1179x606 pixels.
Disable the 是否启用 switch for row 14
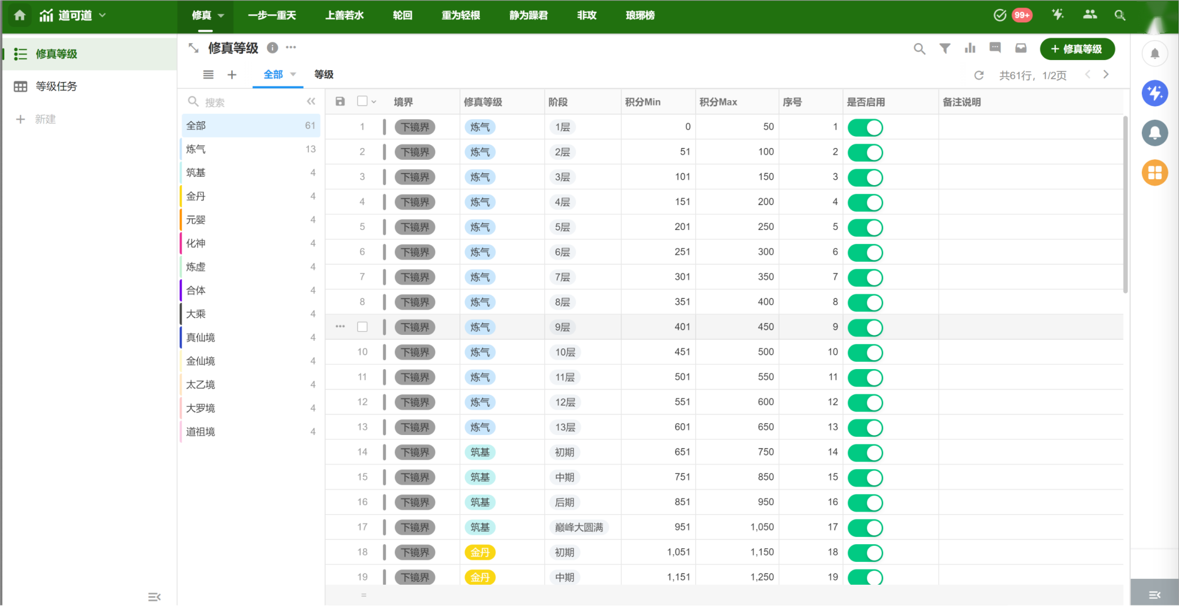tap(865, 453)
